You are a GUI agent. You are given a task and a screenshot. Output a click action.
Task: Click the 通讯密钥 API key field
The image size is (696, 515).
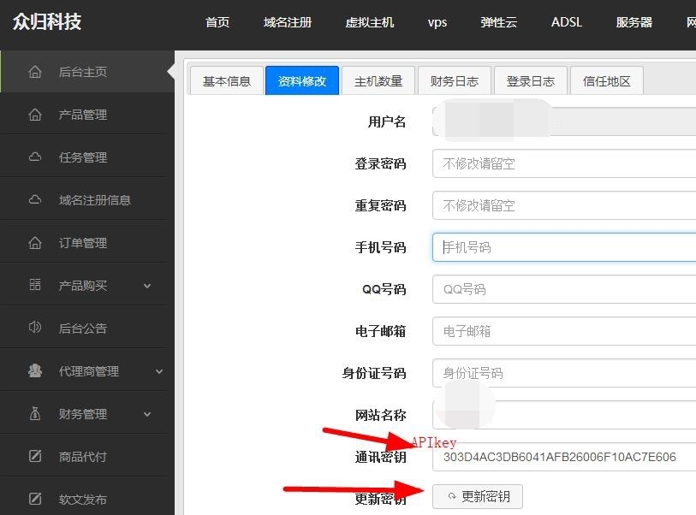tap(564, 457)
